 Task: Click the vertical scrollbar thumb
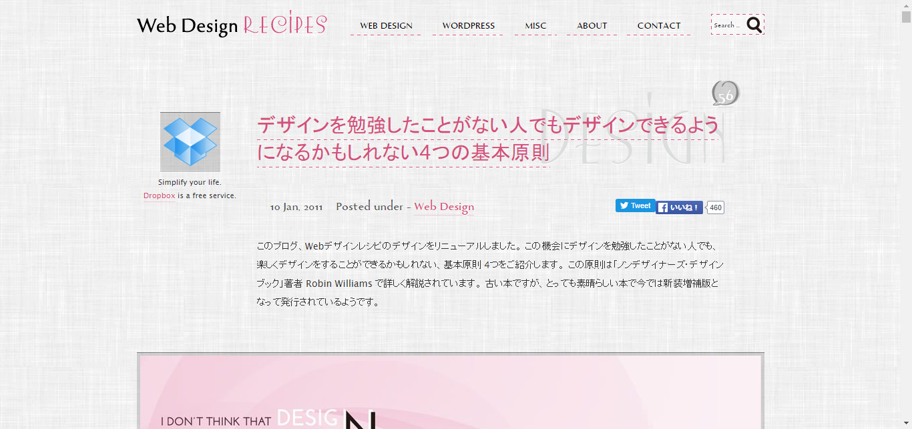906,17
